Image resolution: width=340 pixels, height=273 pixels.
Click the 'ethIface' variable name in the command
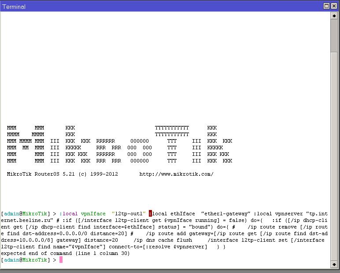point(183,214)
